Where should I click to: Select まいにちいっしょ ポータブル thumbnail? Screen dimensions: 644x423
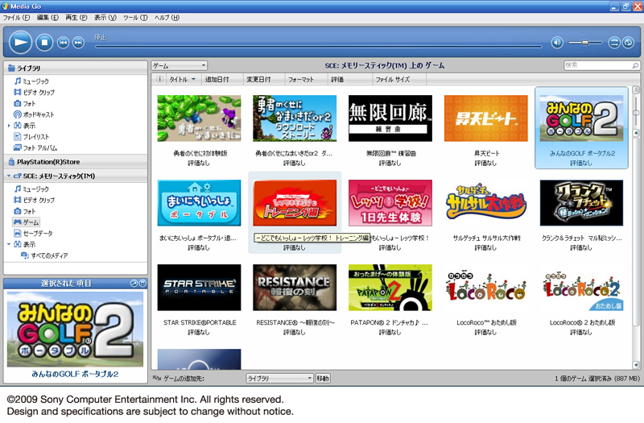click(199, 203)
